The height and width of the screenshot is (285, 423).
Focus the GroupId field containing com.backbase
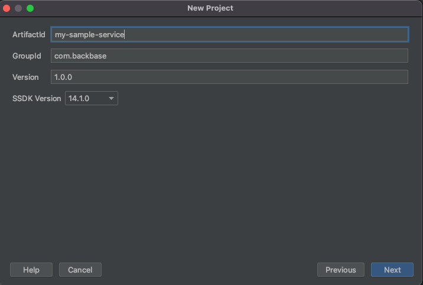(230, 56)
